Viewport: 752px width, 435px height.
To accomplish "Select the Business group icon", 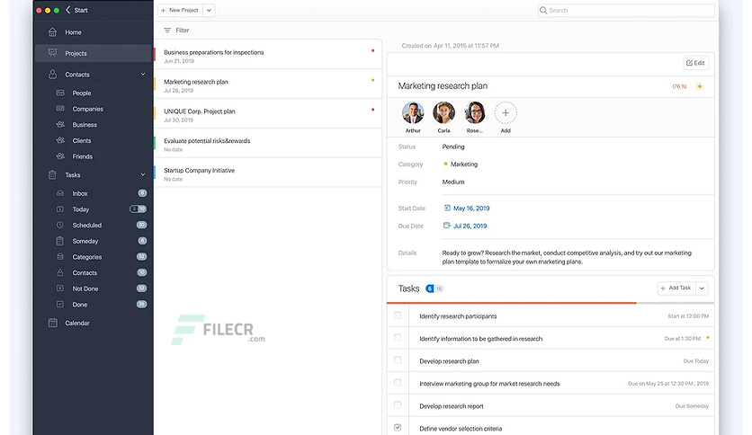I will [x=60, y=125].
